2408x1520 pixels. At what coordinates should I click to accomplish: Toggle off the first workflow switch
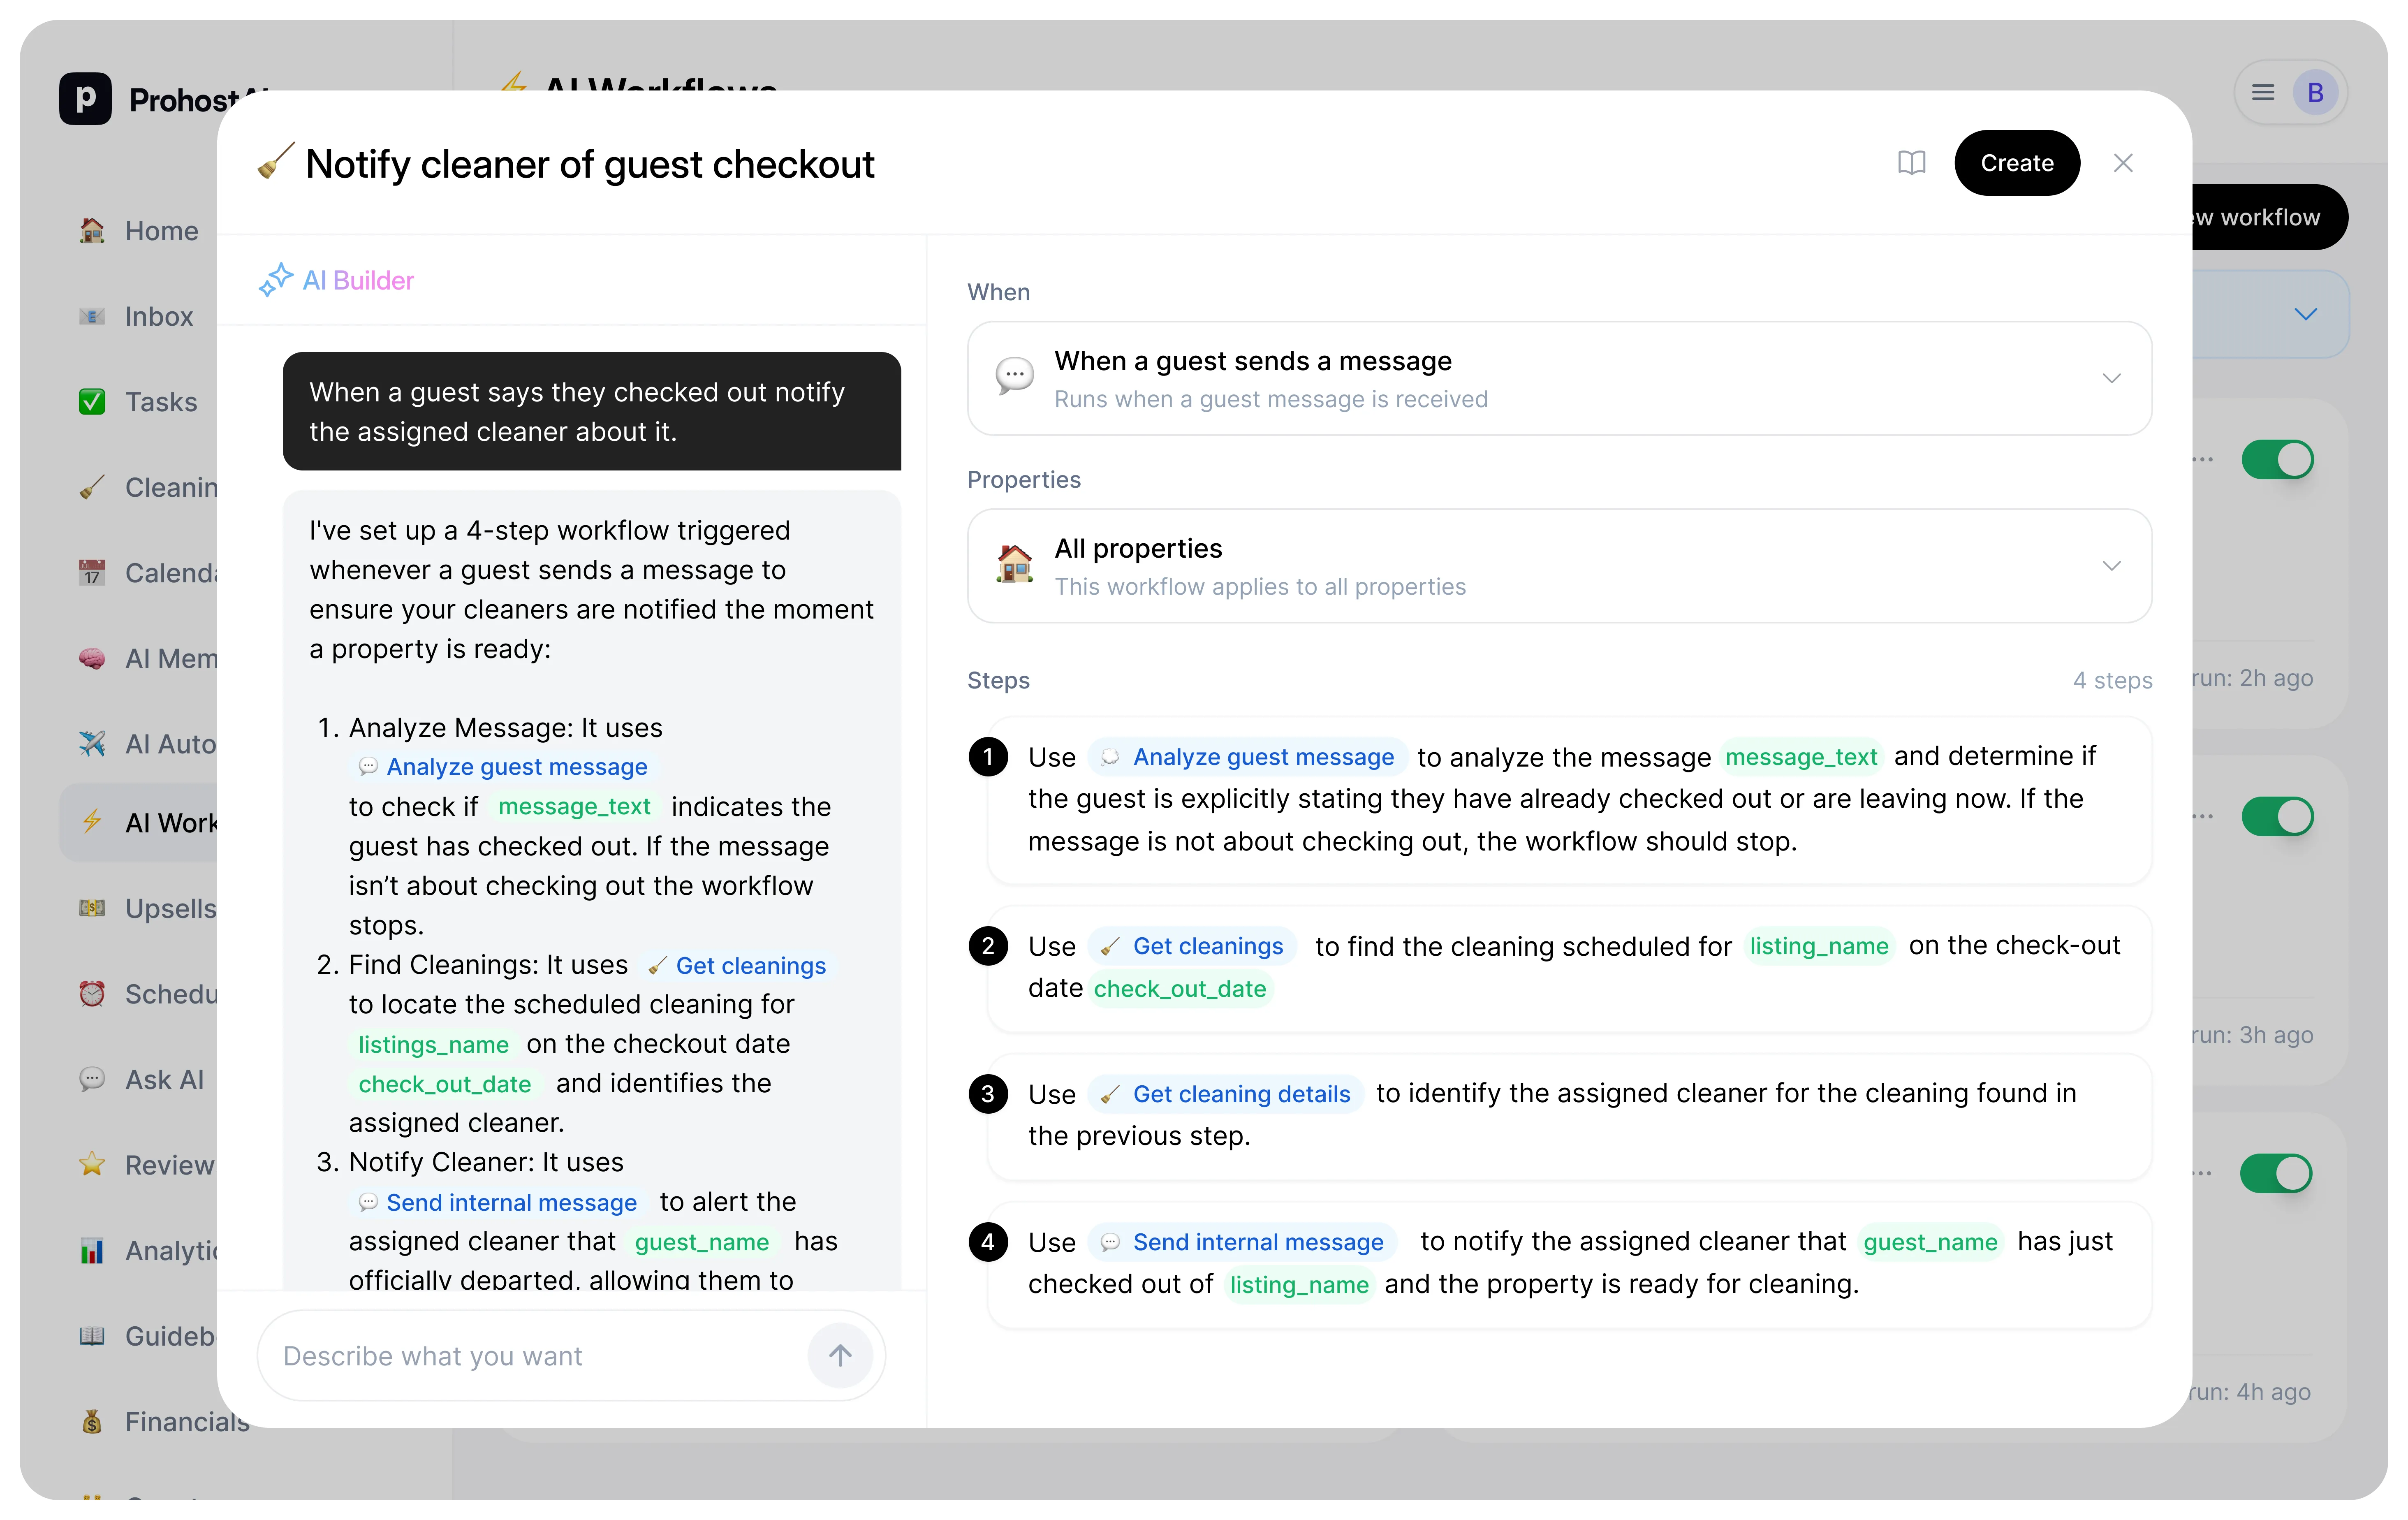click(2277, 460)
